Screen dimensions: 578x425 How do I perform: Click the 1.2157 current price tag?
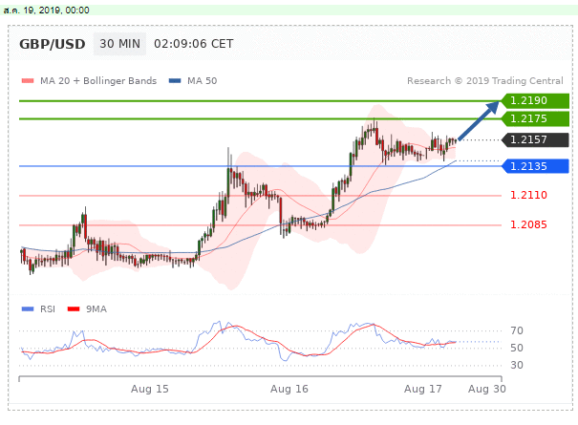(535, 139)
